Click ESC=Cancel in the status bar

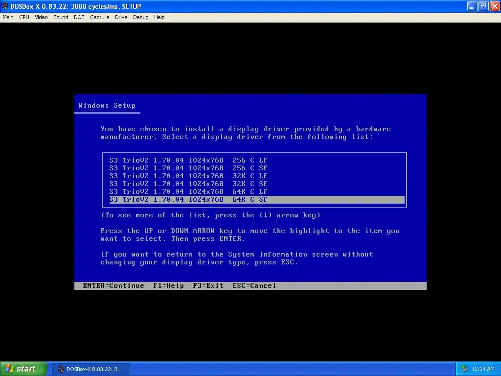coord(254,286)
